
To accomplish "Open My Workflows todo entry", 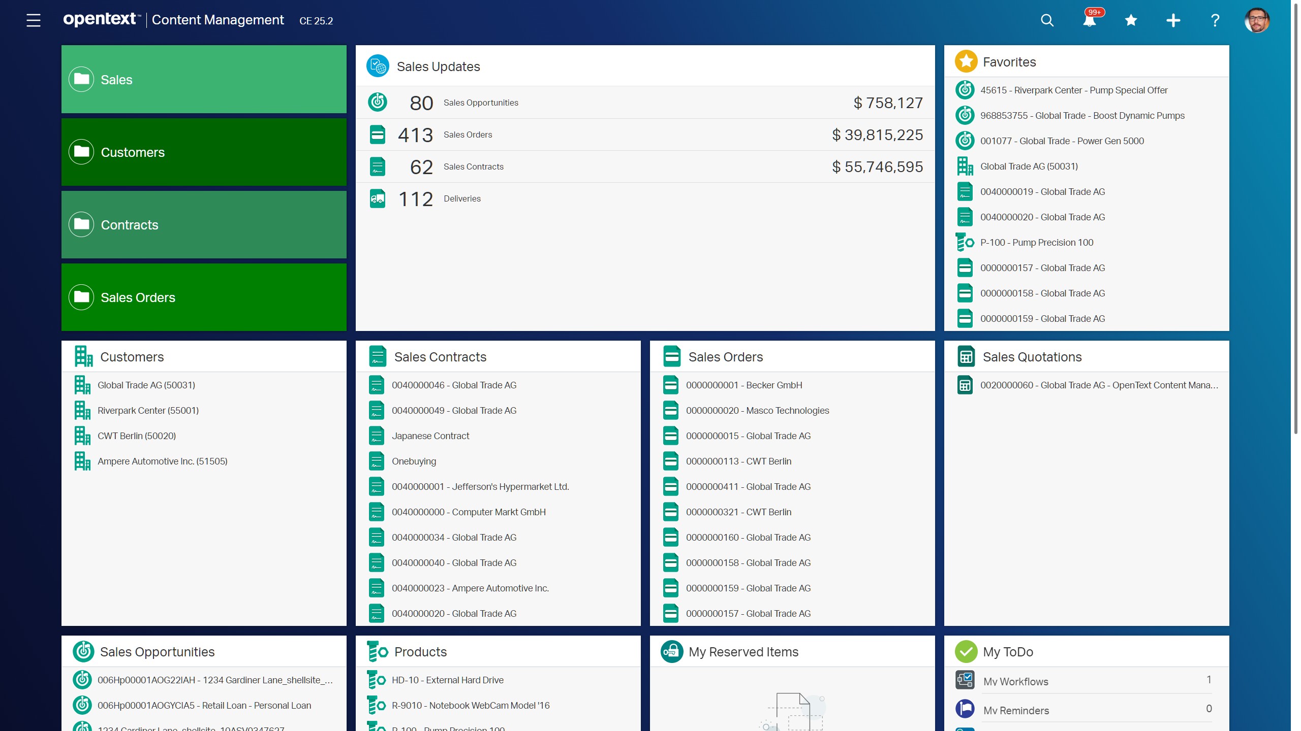I will [1086, 680].
